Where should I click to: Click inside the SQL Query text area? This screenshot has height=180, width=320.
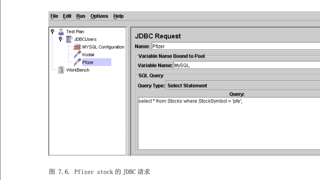(229, 123)
